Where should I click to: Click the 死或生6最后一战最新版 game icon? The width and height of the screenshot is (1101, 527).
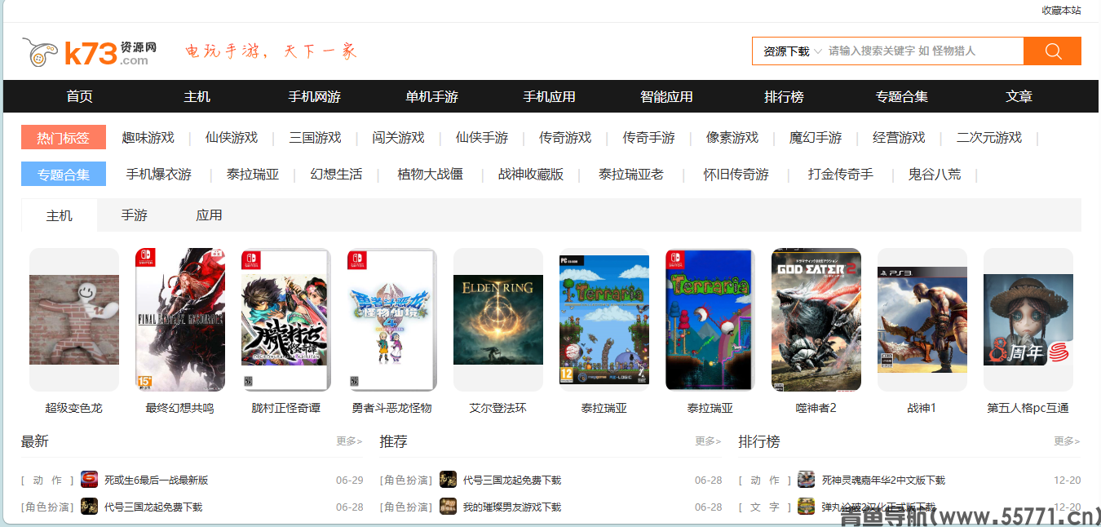(x=90, y=480)
